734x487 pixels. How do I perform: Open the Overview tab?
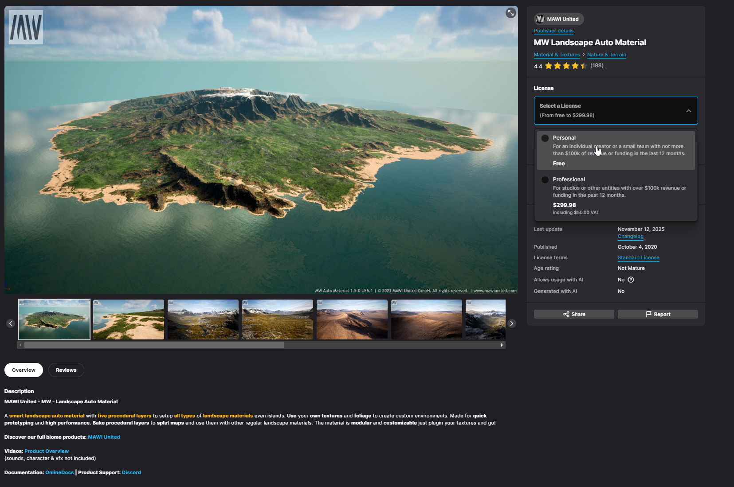pos(24,370)
